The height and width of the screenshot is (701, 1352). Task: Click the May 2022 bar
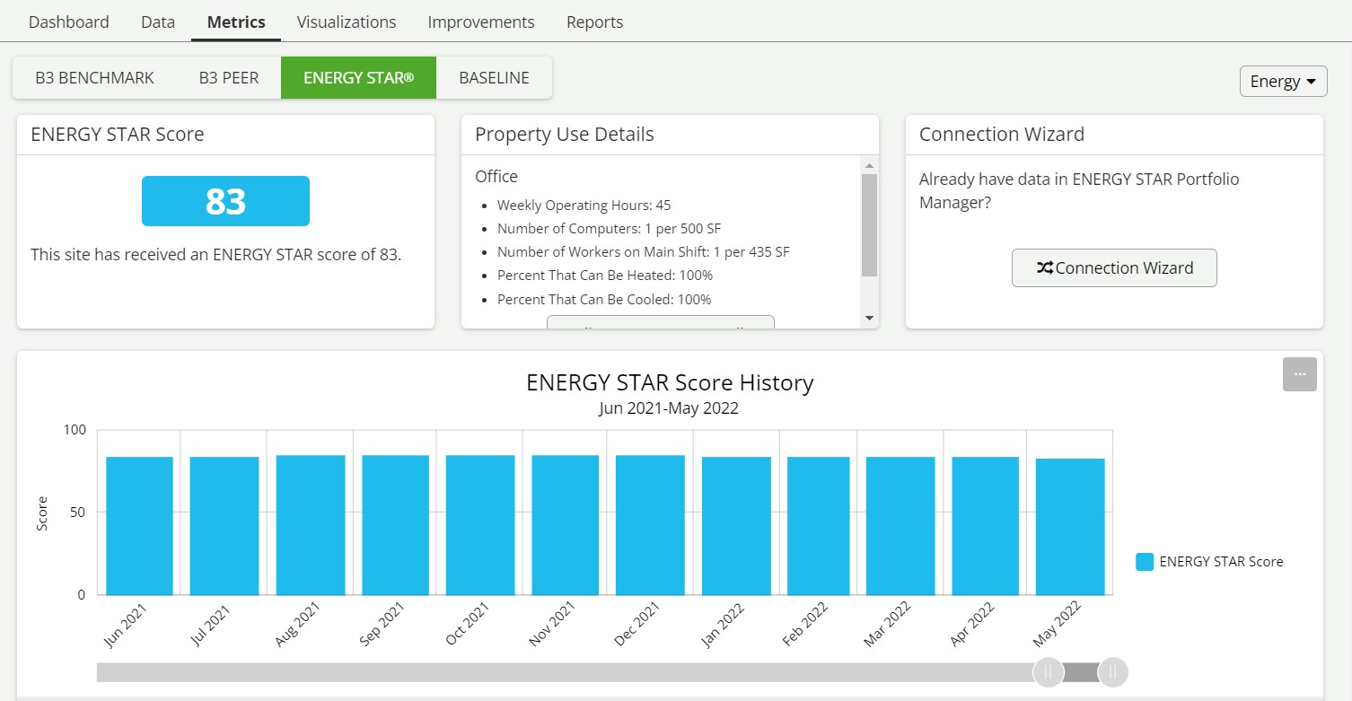[x=1070, y=527]
